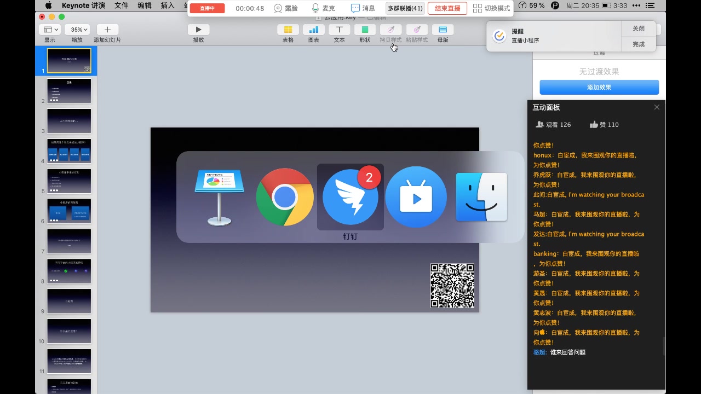Select the blue TV live-stream app icon
Screen dimensions: 701x394
coord(416,198)
